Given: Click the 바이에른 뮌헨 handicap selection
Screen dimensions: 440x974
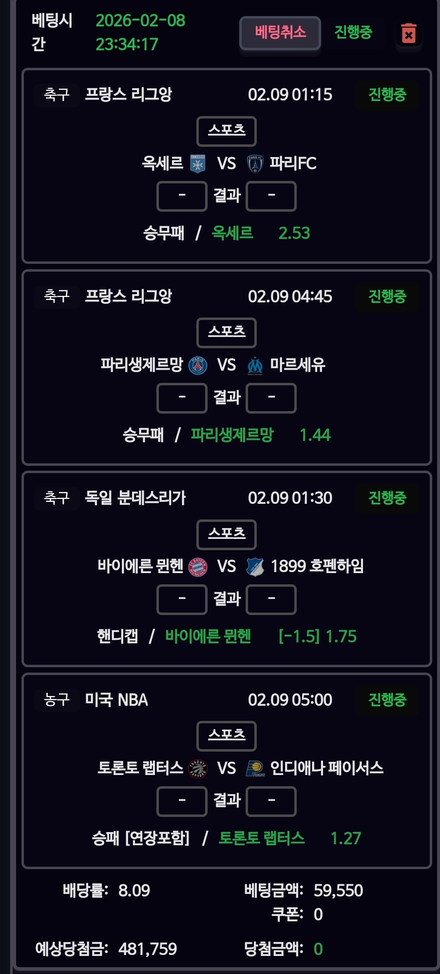Looking at the screenshot, I should (x=208, y=636).
